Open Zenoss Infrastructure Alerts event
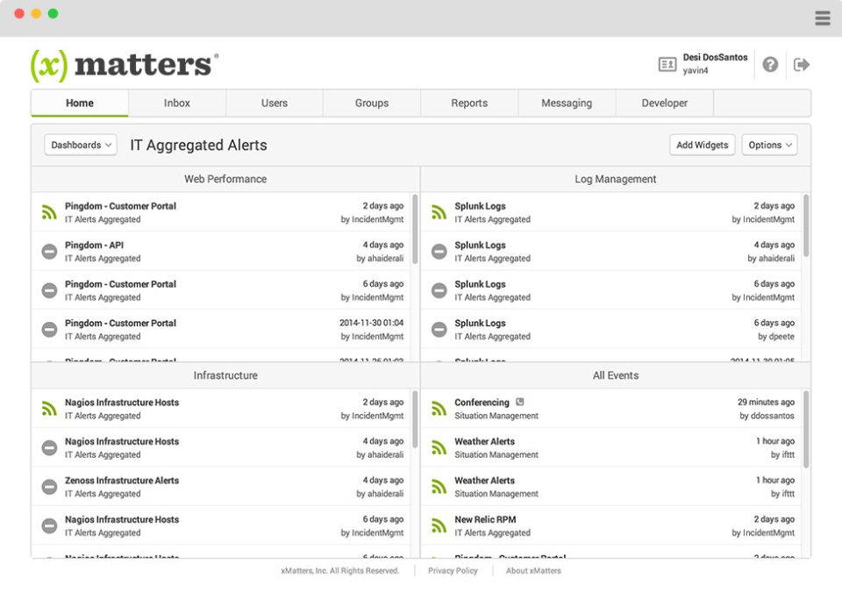The width and height of the screenshot is (842, 599). (x=122, y=481)
